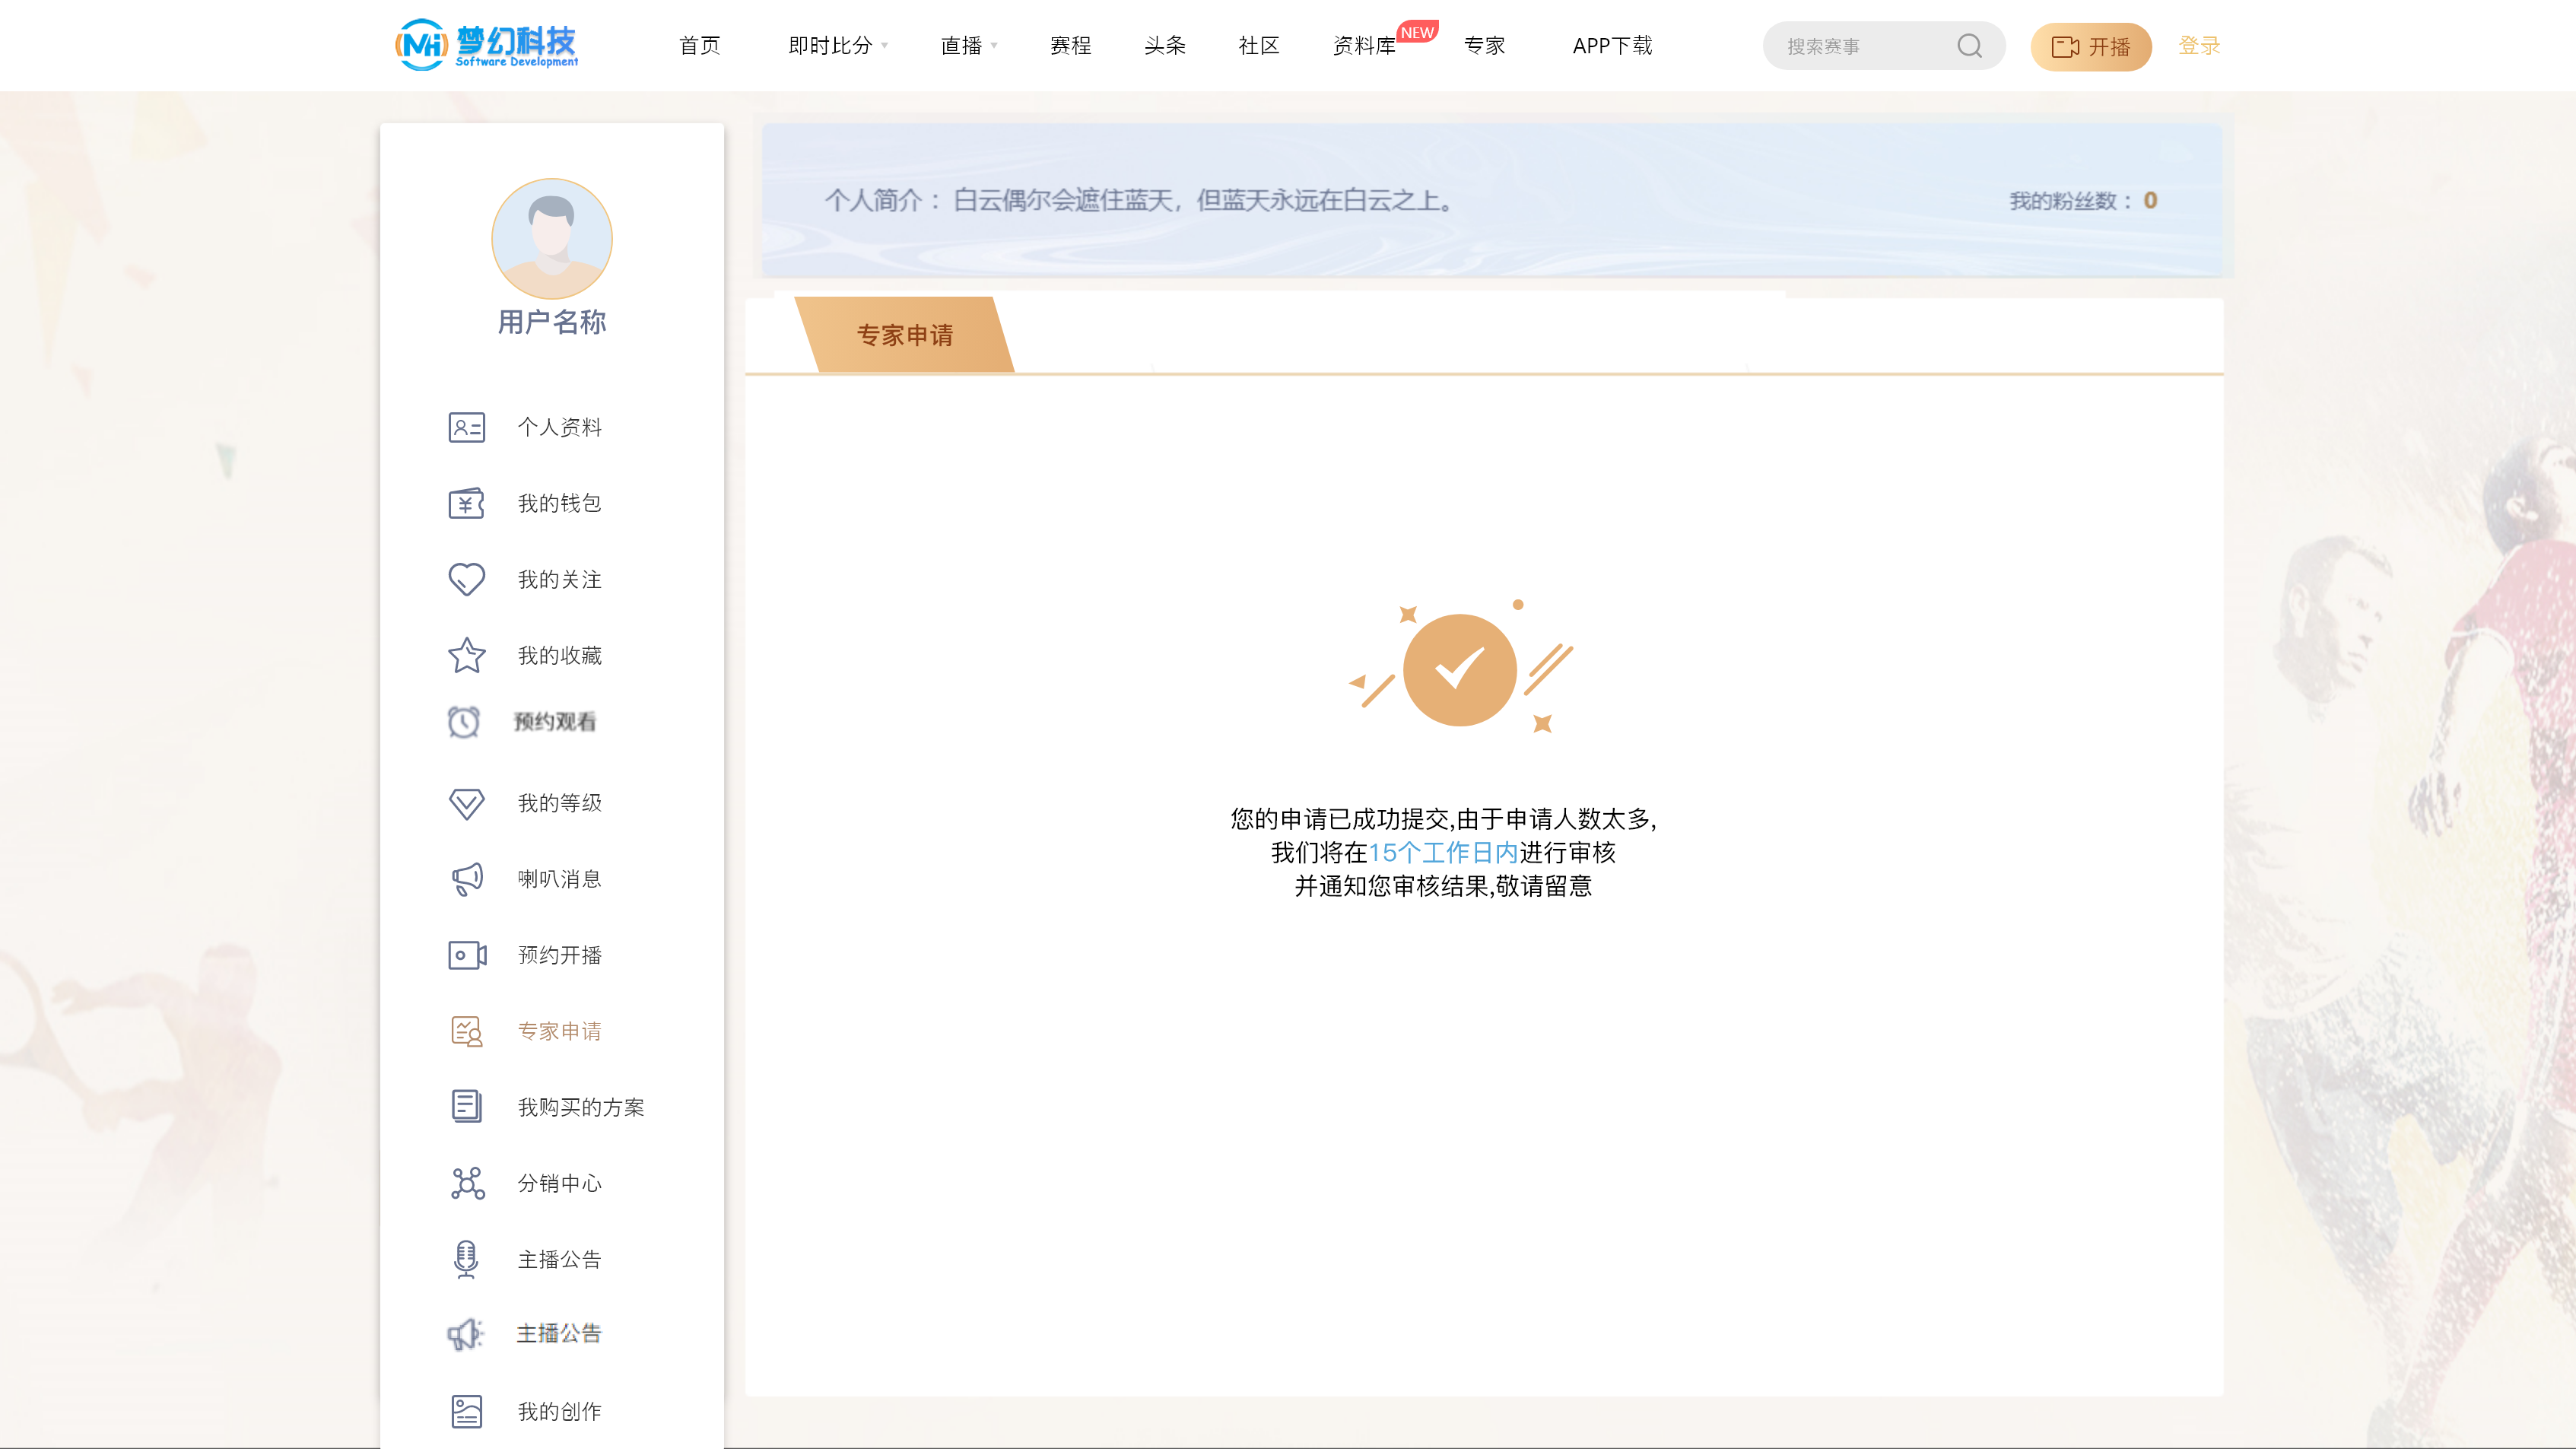Open the 社区 navigation menu item
The height and width of the screenshot is (1449, 2576).
[x=1257, y=45]
